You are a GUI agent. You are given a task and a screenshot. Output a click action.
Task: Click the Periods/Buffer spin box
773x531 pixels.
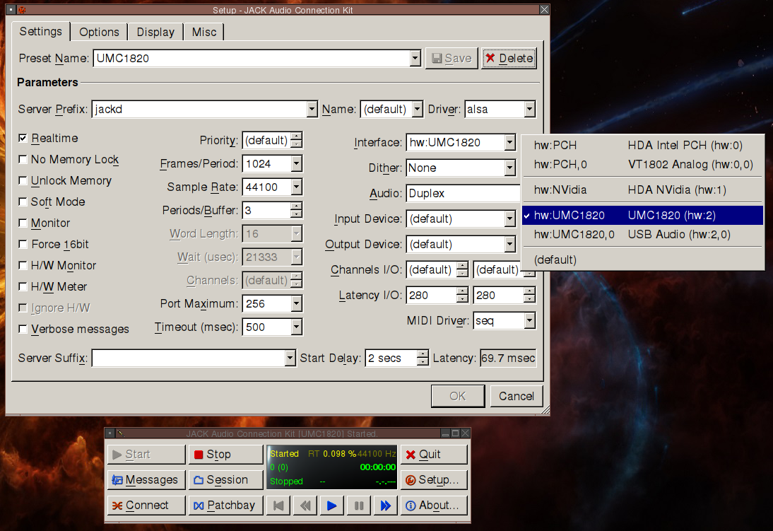point(272,210)
